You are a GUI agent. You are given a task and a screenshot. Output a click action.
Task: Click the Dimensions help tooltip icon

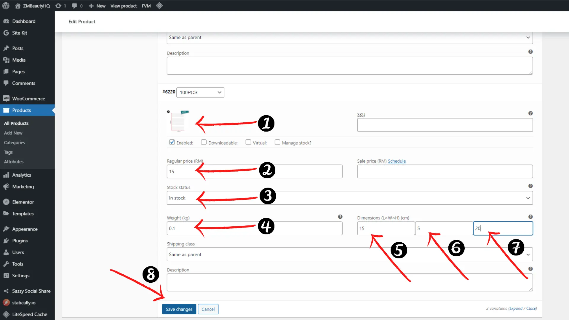[530, 217]
